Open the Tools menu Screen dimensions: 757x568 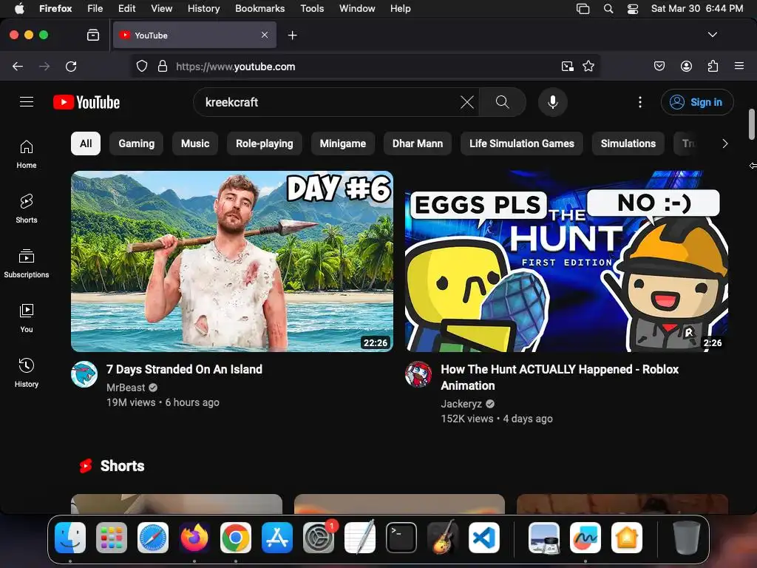pos(312,9)
